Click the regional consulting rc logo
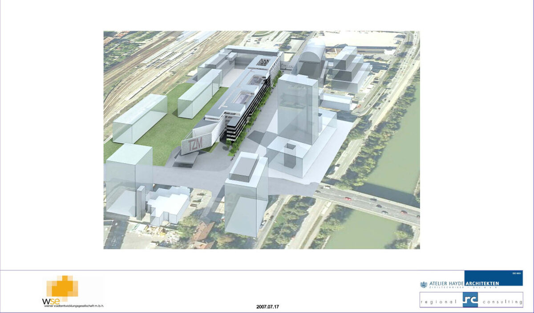Viewport: 534px width, 313px height. click(471, 300)
